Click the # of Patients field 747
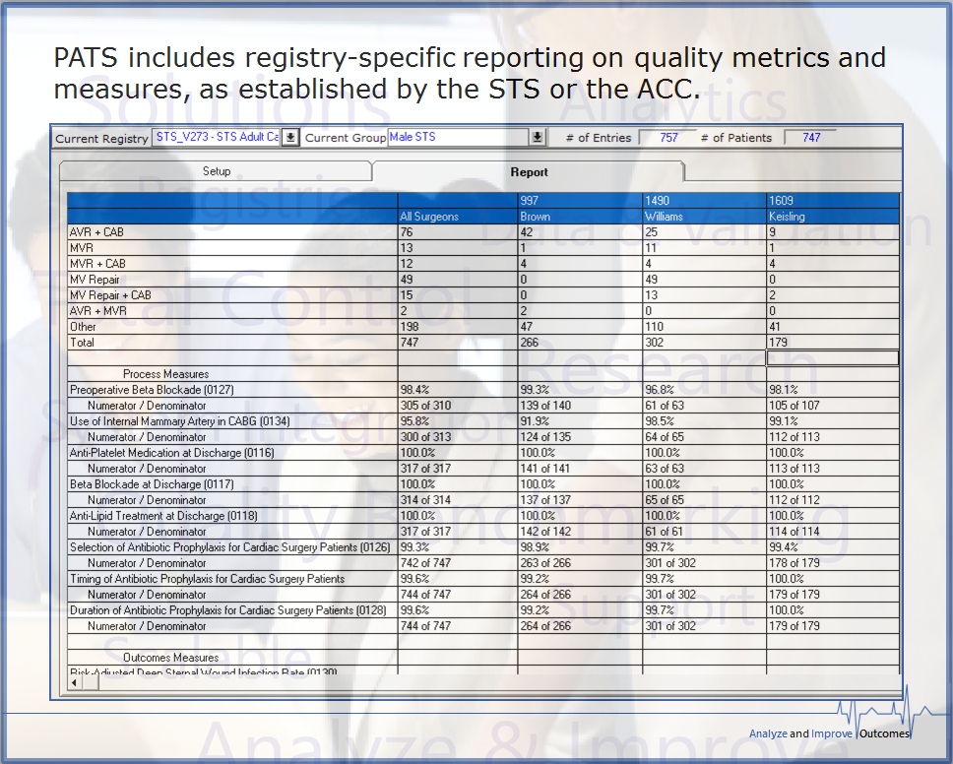The height and width of the screenshot is (764, 953). [811, 138]
